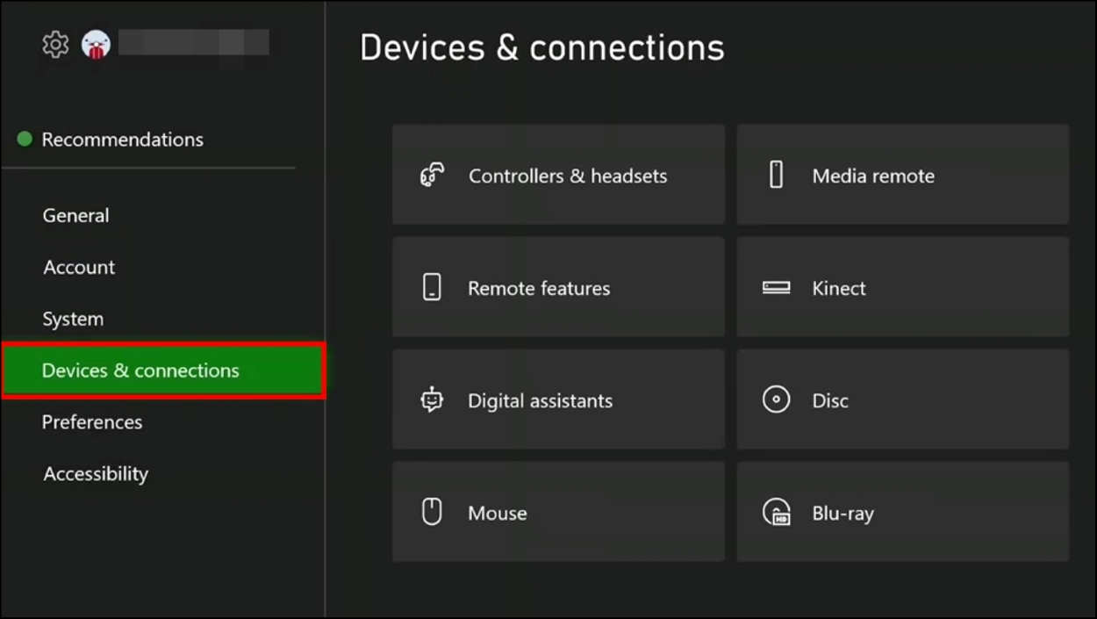Screen dimensions: 1097x619
Task: Click the profile avatar picture
Action: pos(97,44)
